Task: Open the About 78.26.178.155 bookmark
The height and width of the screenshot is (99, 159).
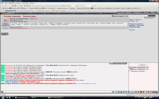Action: (x=134, y=8)
